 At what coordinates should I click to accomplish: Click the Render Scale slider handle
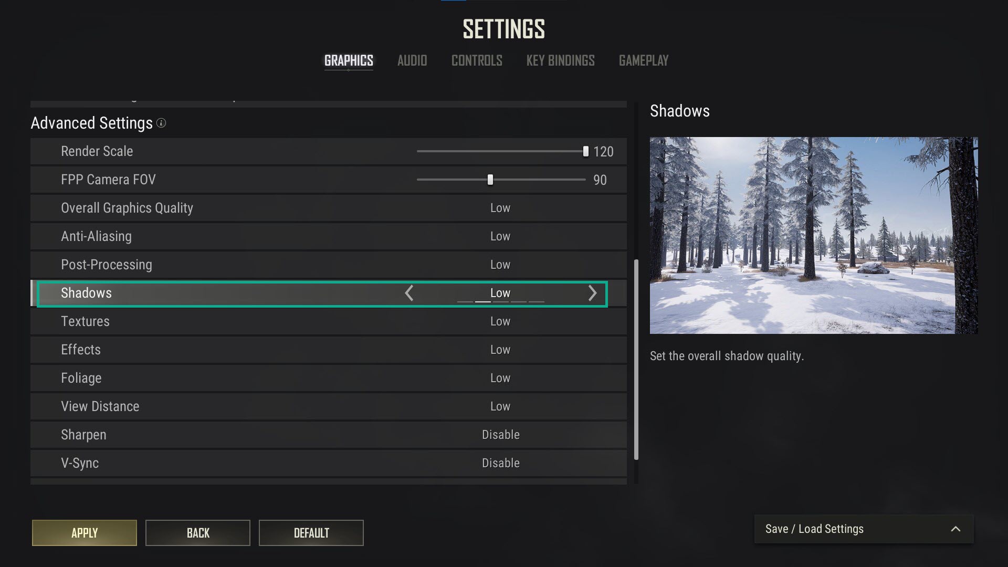pyautogui.click(x=585, y=151)
